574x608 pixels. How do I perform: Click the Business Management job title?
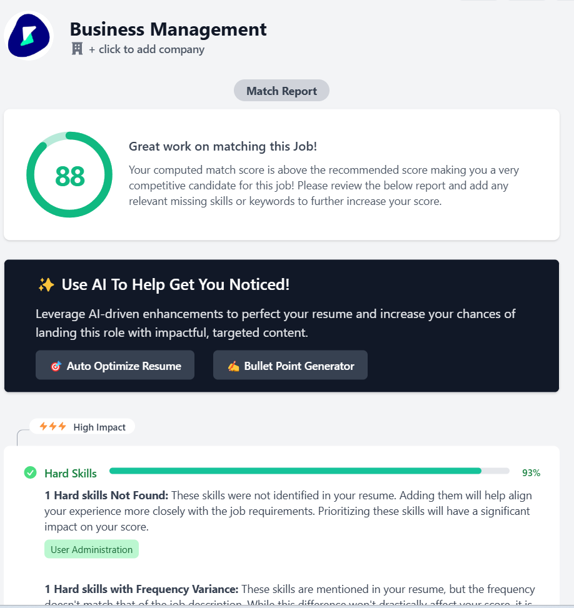[x=168, y=29]
